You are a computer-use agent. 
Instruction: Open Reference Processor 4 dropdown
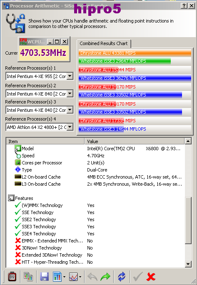[x=70, y=127]
